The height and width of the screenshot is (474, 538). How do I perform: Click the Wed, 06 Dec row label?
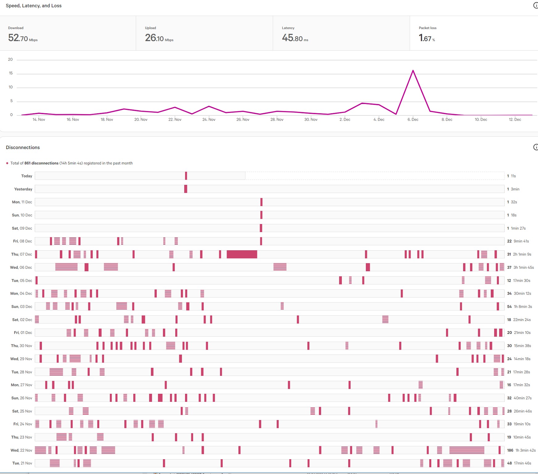(21, 267)
